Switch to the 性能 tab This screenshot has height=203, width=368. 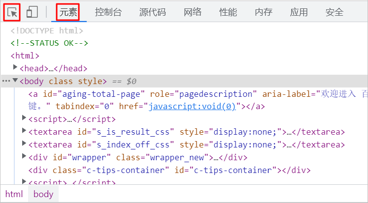click(228, 12)
